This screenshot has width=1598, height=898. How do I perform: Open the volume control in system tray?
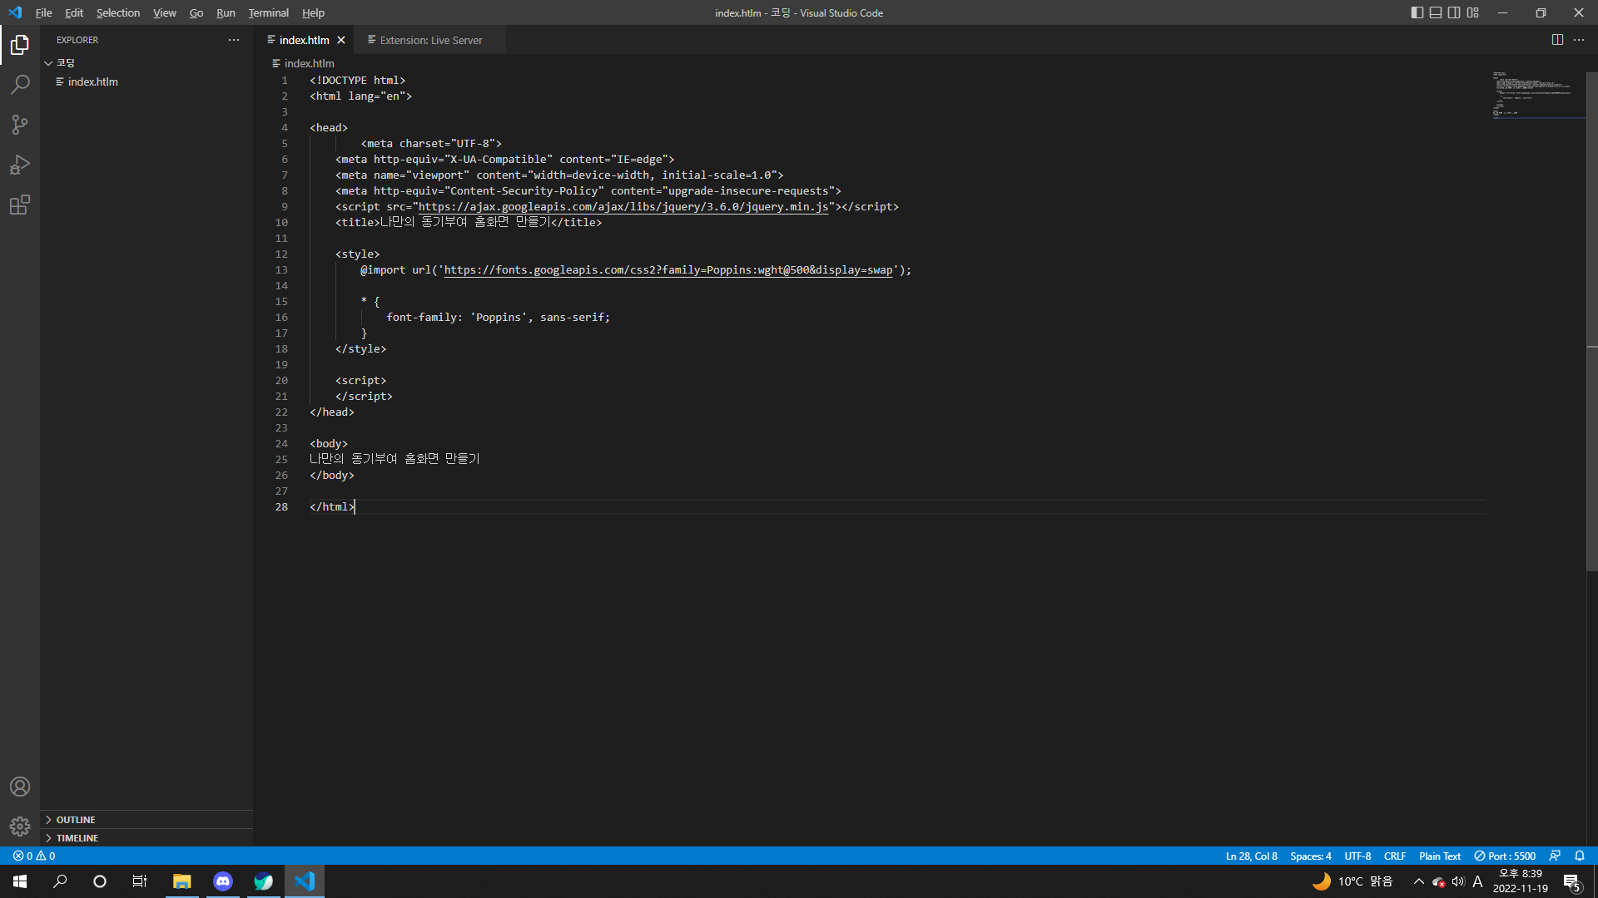click(1458, 881)
